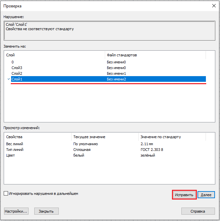Image resolution: width=220 pixels, height=221 pixels.
Task: Select layer 0 in replacement list
Action: (13, 62)
